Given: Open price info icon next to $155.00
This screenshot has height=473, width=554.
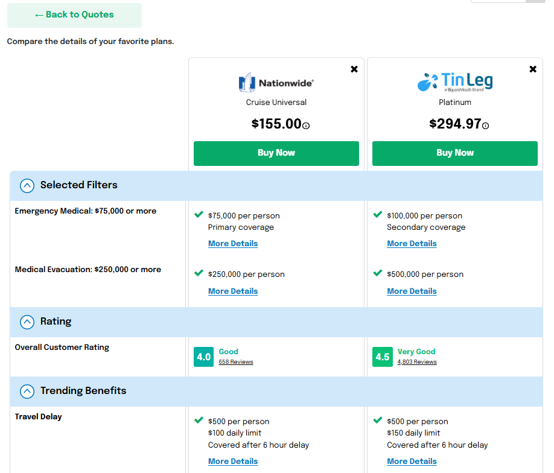Looking at the screenshot, I should pyautogui.click(x=306, y=125).
